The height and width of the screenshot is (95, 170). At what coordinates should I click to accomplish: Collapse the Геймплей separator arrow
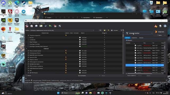pos(27,49)
